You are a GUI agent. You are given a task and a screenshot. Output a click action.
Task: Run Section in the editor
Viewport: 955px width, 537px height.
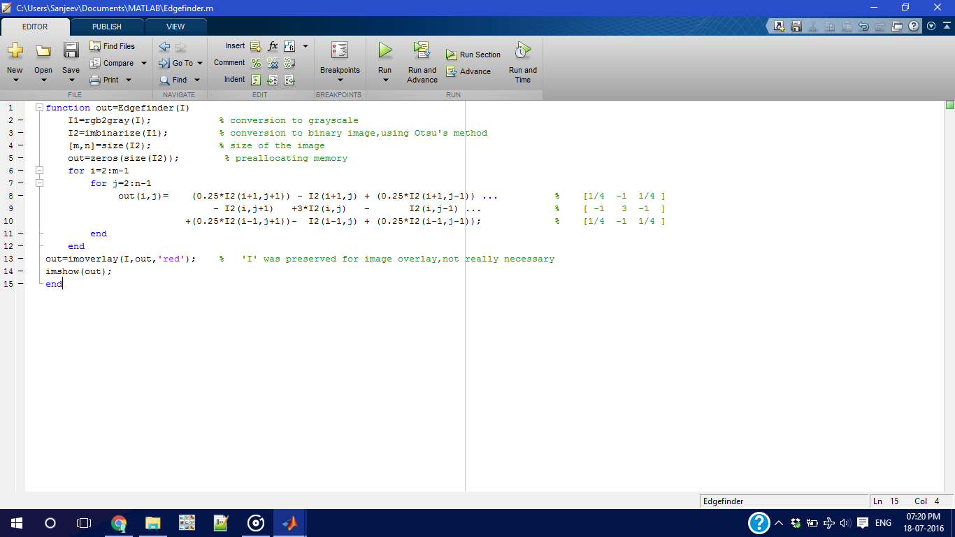click(473, 54)
